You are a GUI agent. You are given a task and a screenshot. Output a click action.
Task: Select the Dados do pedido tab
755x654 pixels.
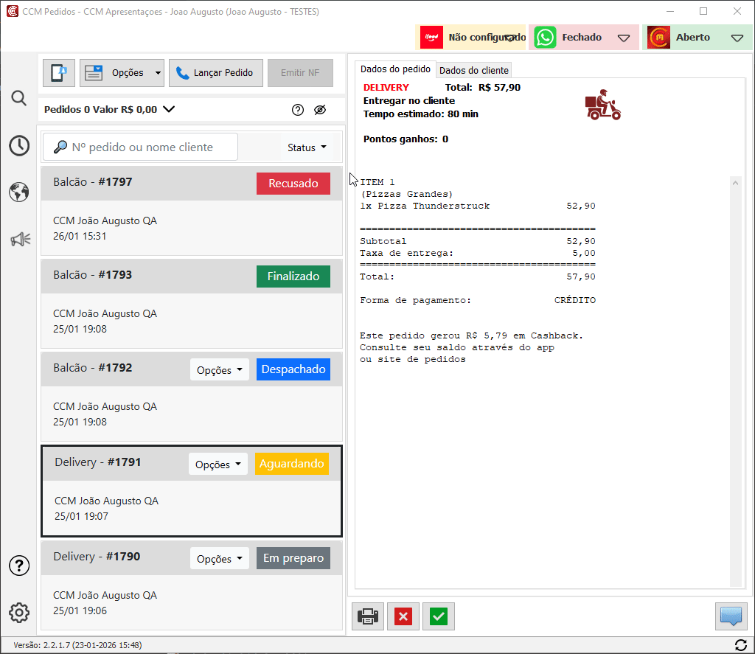[x=395, y=69]
